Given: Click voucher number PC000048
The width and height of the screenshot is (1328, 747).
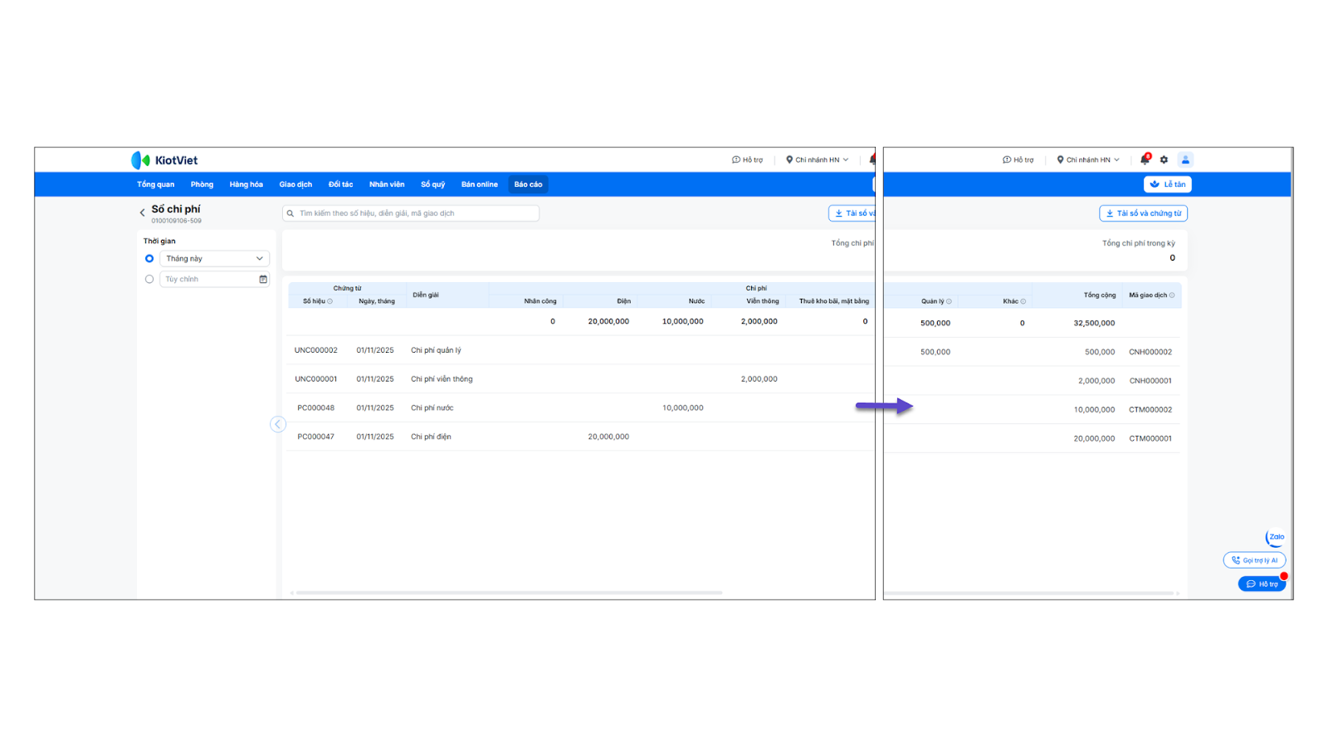Looking at the screenshot, I should click(x=316, y=408).
